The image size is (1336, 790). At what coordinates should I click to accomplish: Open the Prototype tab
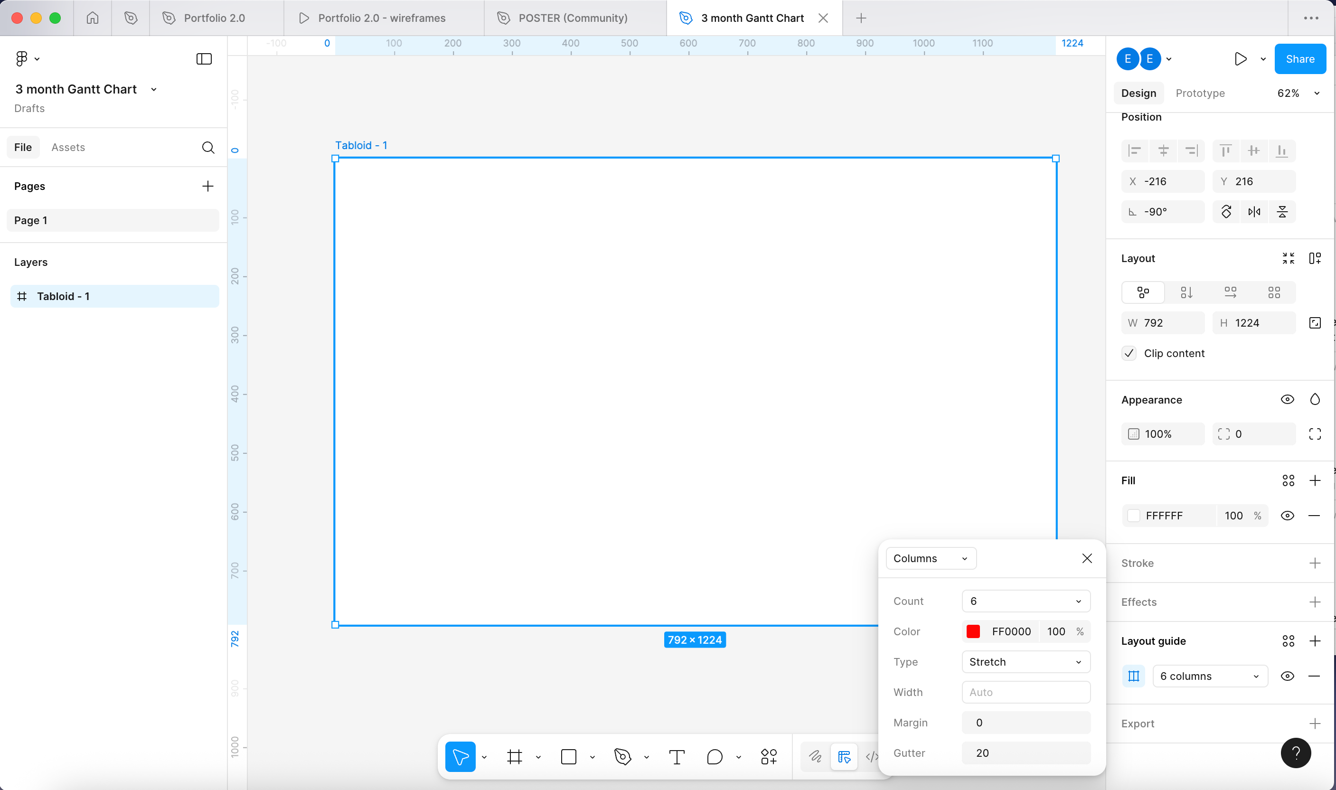1200,93
